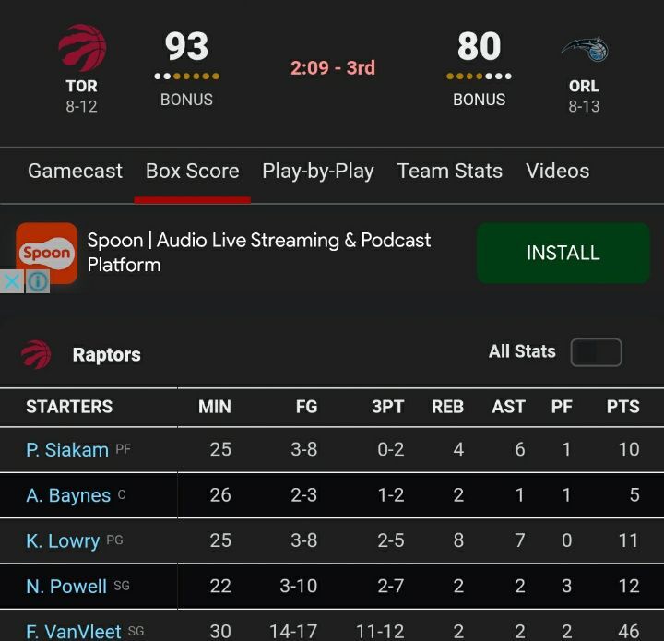Close the ad with the X icon
664x641 pixels.
[11, 281]
